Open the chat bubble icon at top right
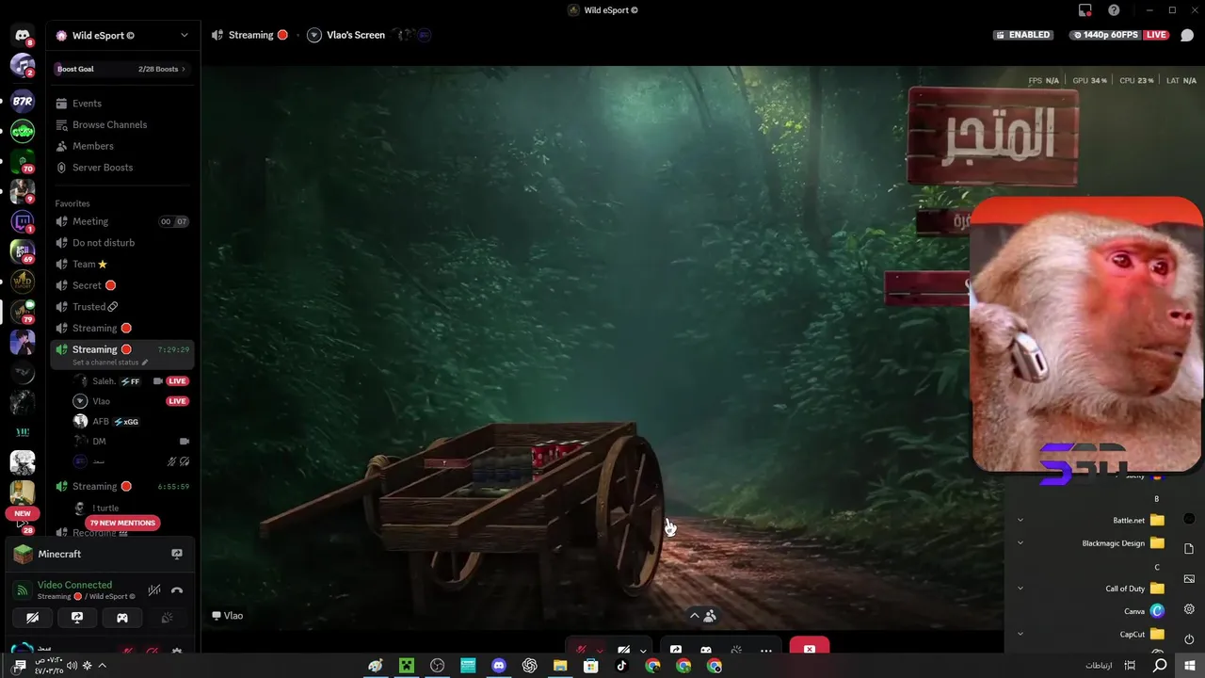 click(1187, 35)
